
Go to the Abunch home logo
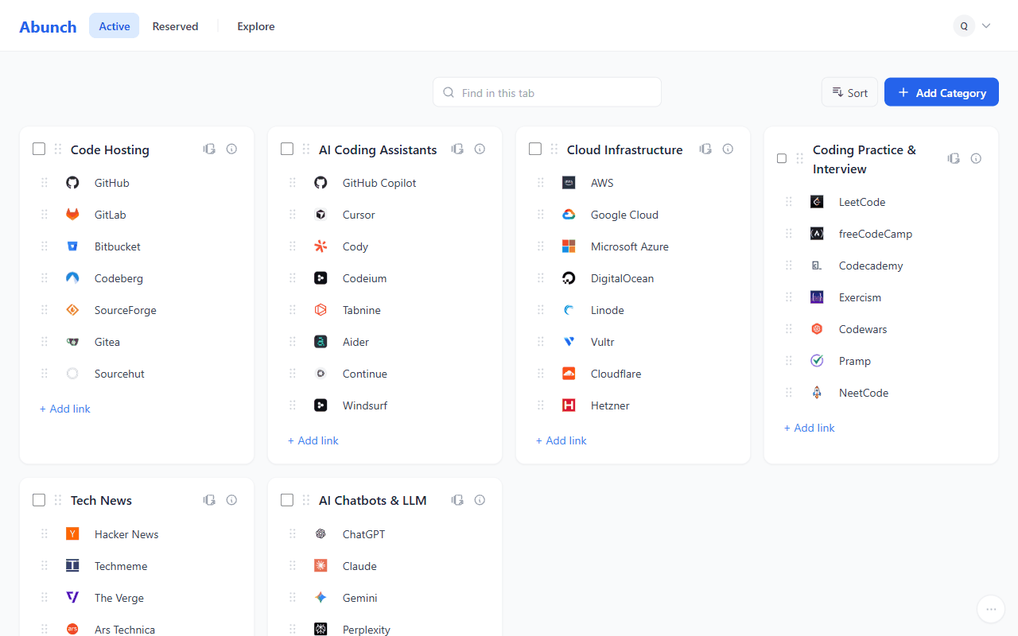[48, 26]
